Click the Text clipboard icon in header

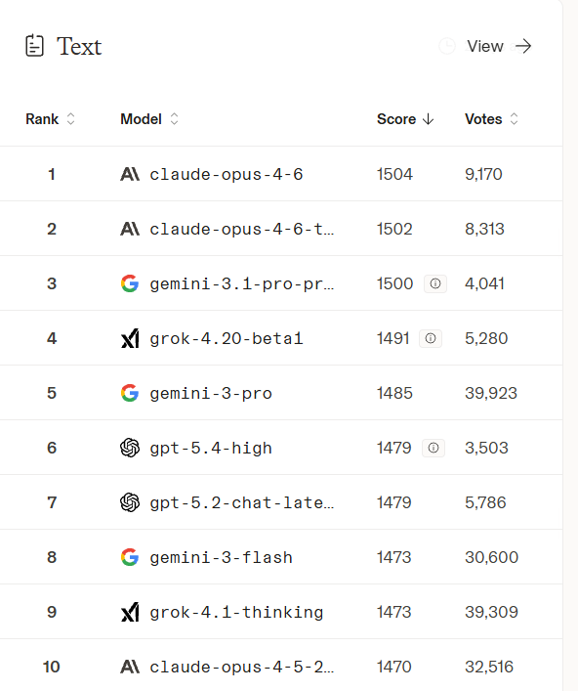34,46
